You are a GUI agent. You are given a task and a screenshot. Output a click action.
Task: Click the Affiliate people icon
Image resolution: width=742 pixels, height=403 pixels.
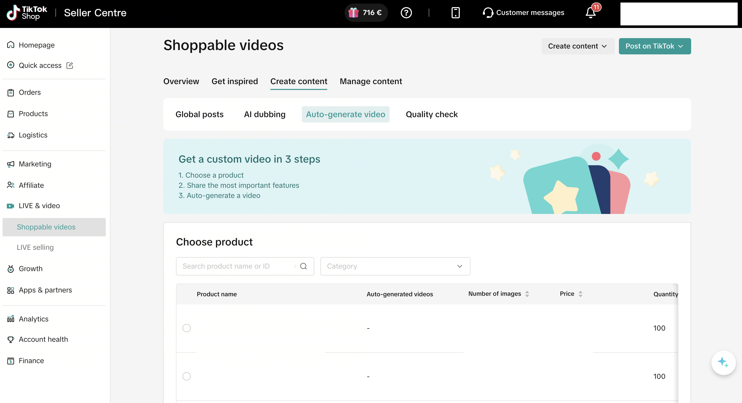(x=11, y=185)
